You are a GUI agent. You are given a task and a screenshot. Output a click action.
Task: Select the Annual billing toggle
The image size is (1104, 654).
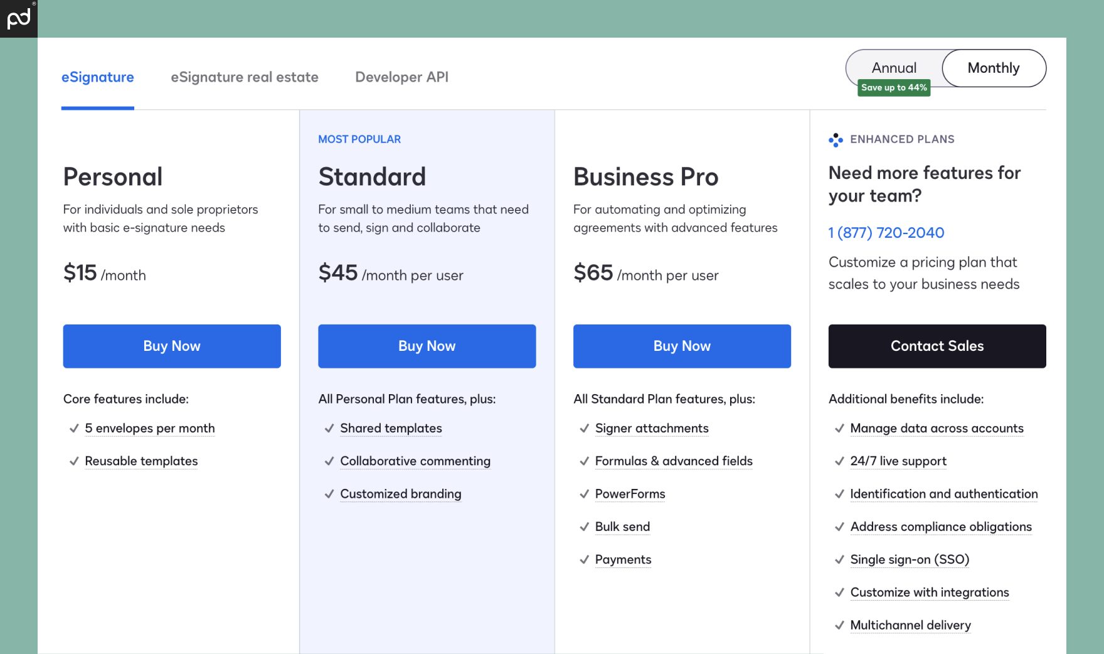tap(894, 68)
